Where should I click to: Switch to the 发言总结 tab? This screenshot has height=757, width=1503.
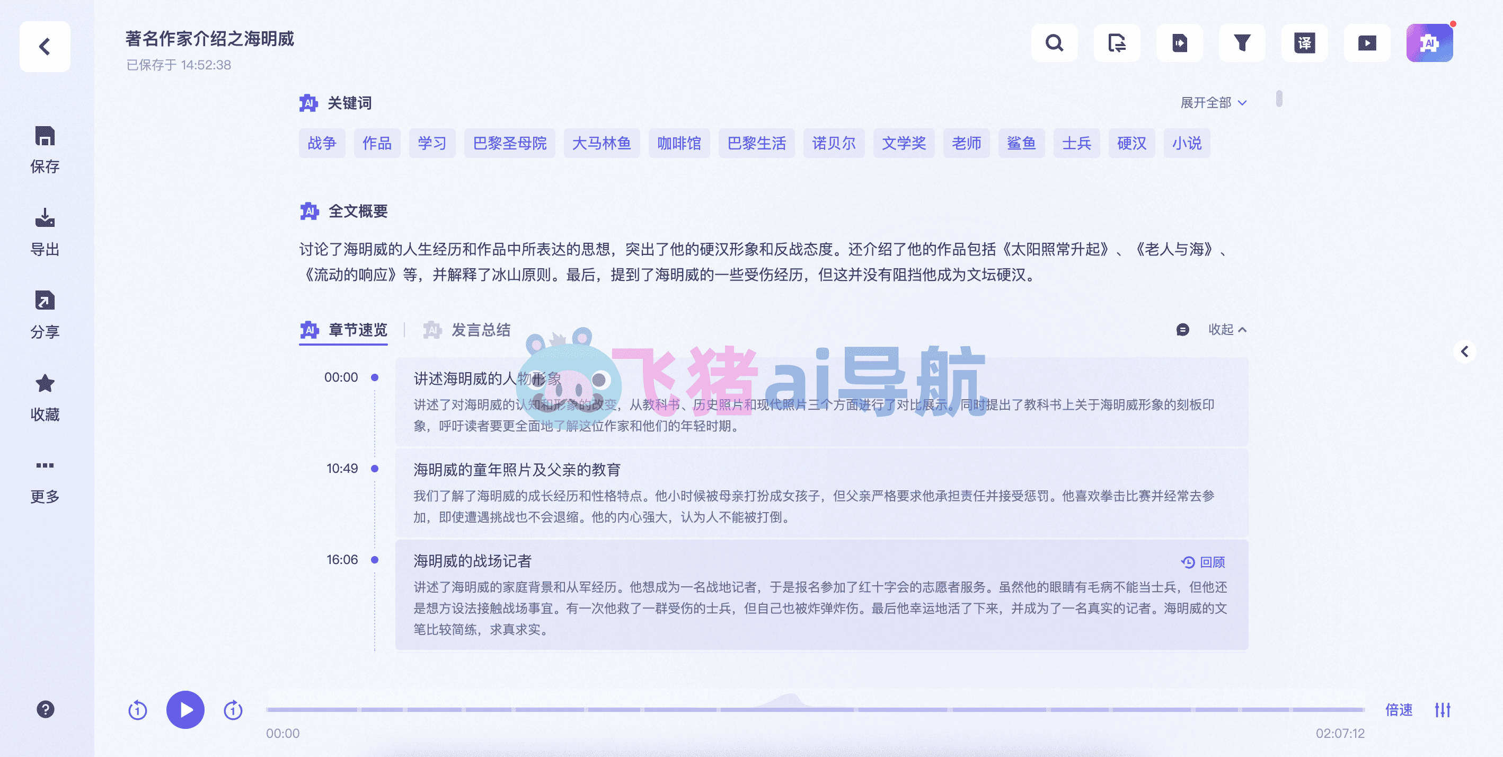467,330
